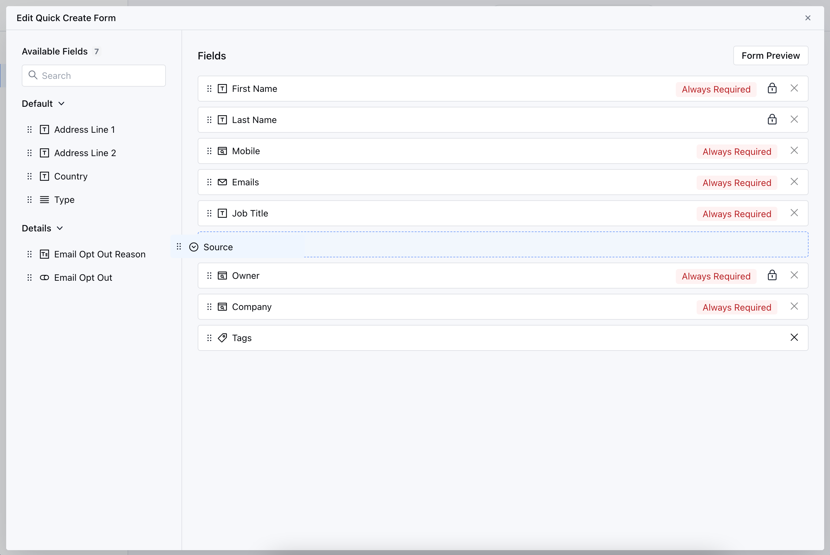Click lock icon on First Name row
This screenshot has height=555, width=830.
[x=772, y=89]
